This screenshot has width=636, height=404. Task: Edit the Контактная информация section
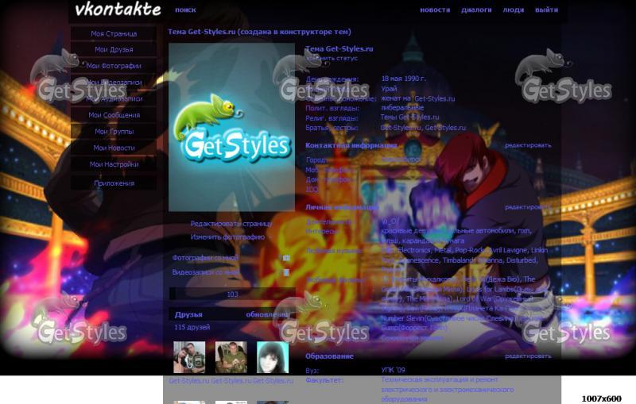click(527, 145)
